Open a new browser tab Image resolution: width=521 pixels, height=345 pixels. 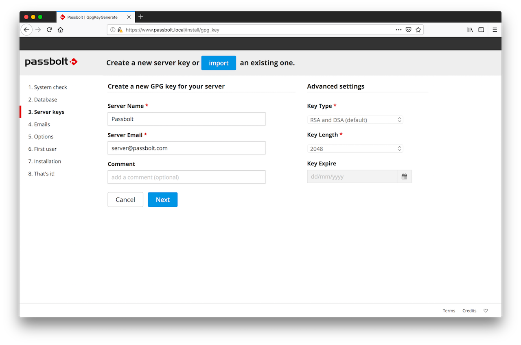tap(141, 17)
